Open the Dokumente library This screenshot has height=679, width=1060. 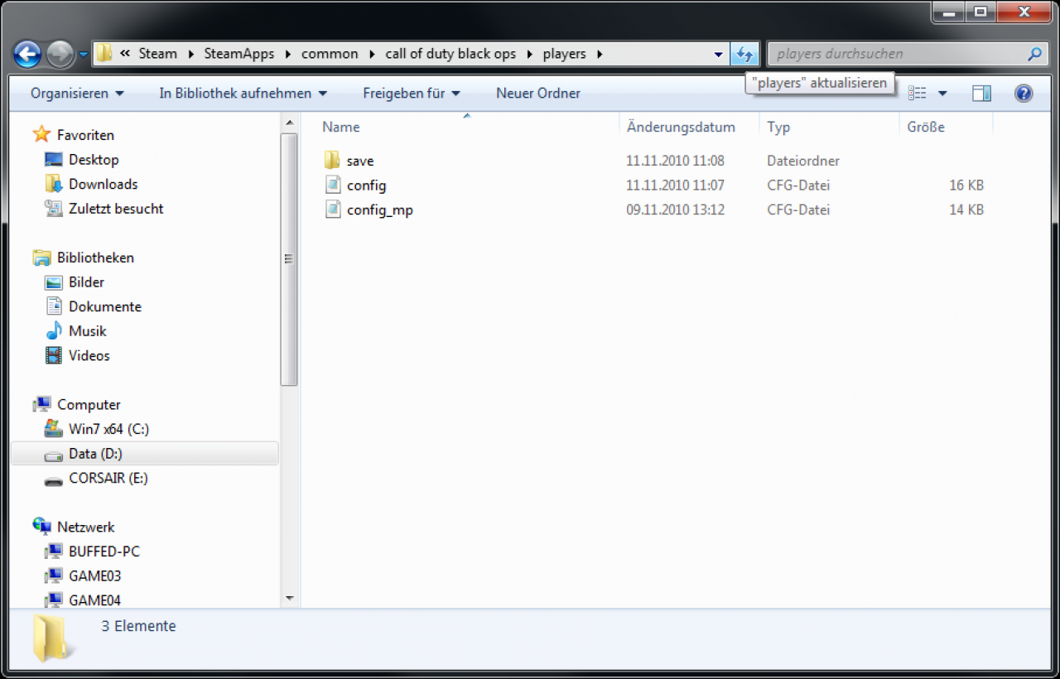point(105,306)
